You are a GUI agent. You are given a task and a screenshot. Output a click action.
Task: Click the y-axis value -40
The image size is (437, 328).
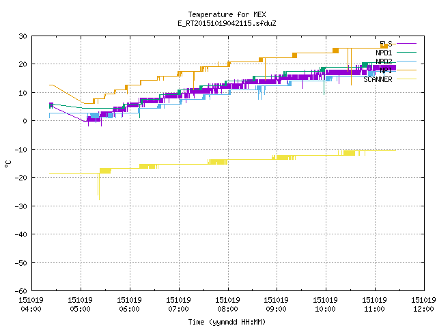pos(20,234)
